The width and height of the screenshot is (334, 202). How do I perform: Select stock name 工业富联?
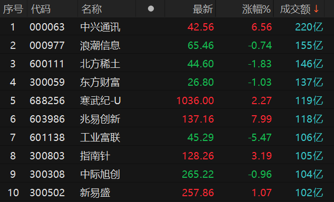click(100, 137)
